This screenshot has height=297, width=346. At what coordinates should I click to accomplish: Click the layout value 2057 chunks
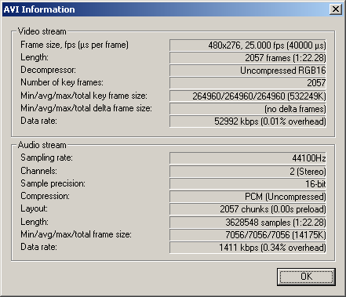248,209
